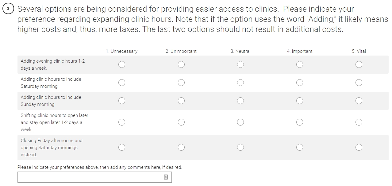Select Neutral for closing Friday afternoons
392x186 pixels.
pyautogui.click(x=240, y=147)
